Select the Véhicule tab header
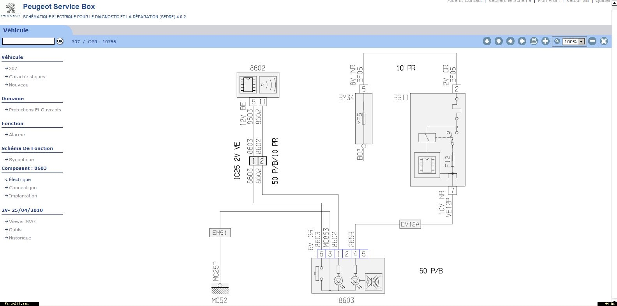The width and height of the screenshot is (617, 306). (x=16, y=30)
